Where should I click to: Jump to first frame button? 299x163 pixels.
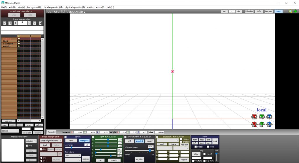(x=5, y=23)
